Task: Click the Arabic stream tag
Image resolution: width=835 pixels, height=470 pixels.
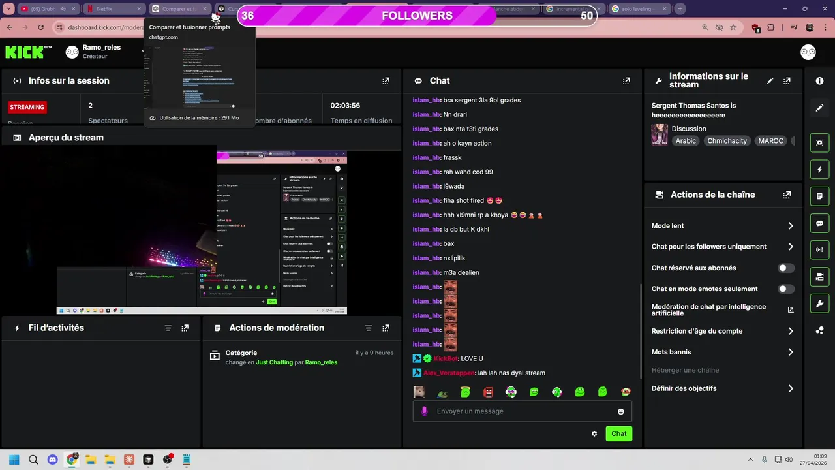Action: click(686, 141)
